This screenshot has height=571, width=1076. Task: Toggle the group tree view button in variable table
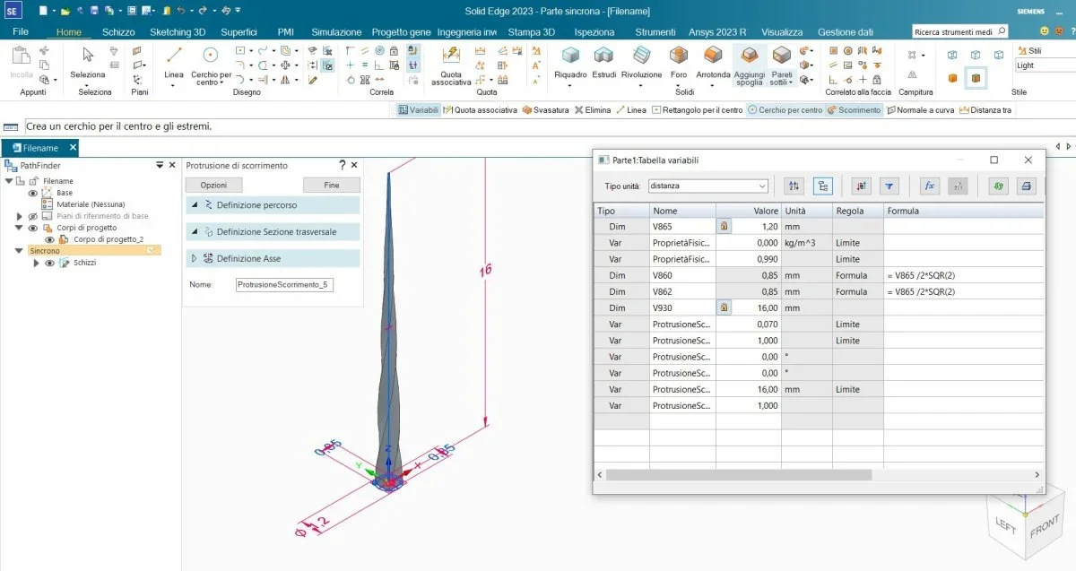click(823, 186)
